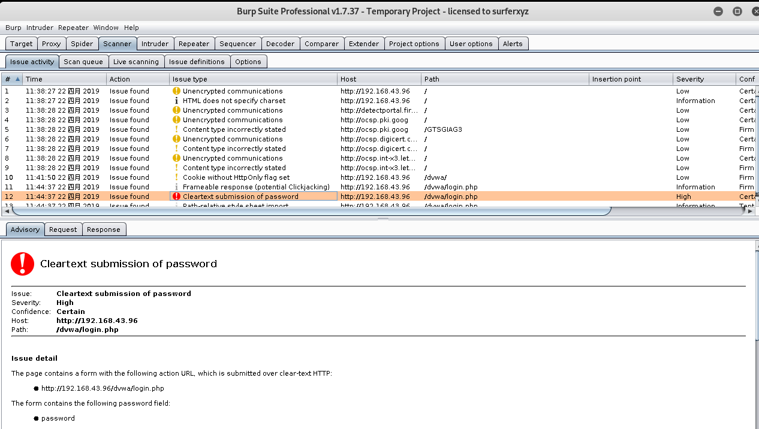759x429 pixels.
Task: Open the Help menu
Action: [x=131, y=28]
